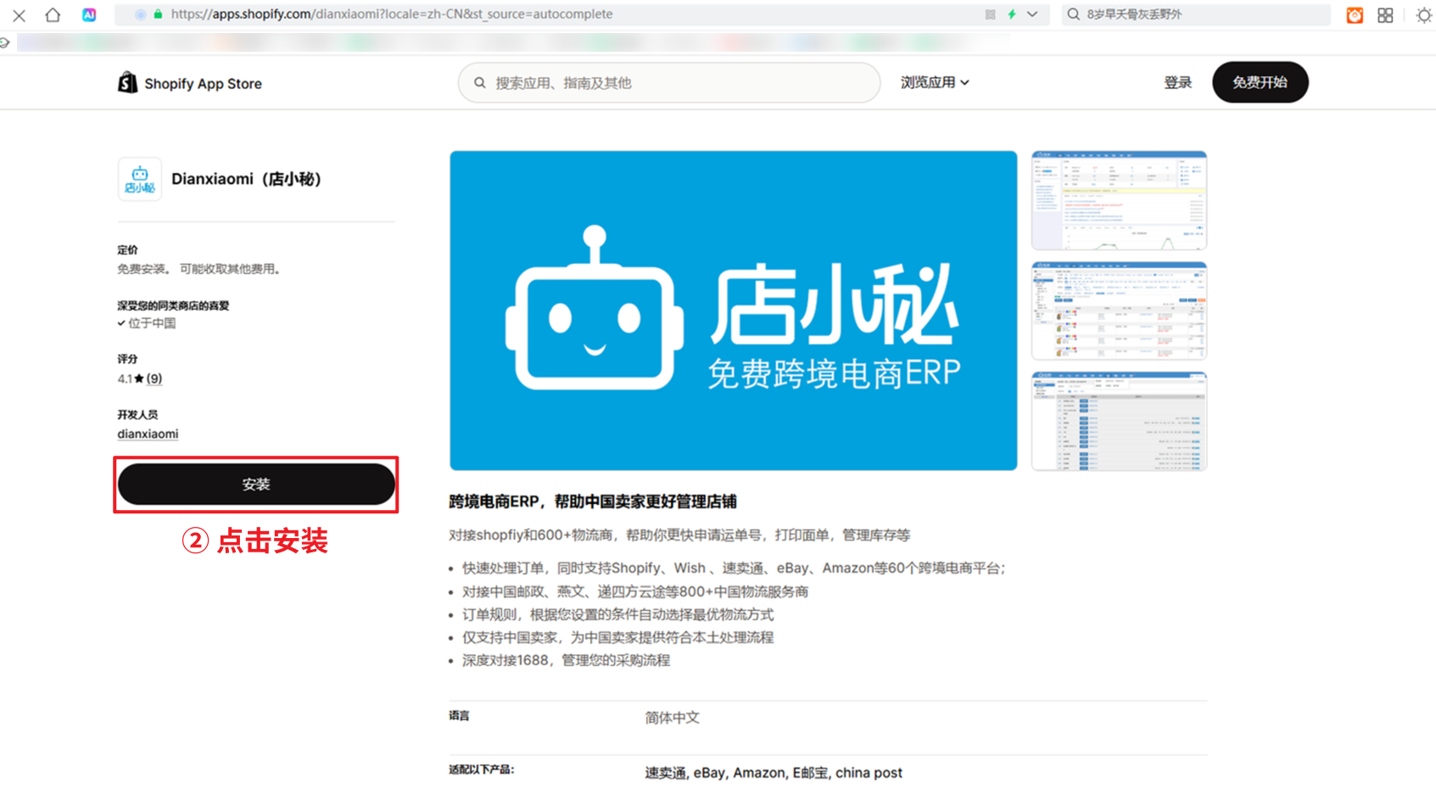Open the 9 reviews rating link
Screen dimensions: 1436x790
pyautogui.click(x=154, y=378)
